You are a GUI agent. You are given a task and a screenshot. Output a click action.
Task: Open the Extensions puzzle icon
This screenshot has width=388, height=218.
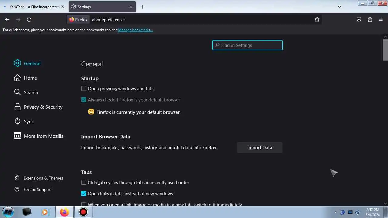tap(370, 20)
